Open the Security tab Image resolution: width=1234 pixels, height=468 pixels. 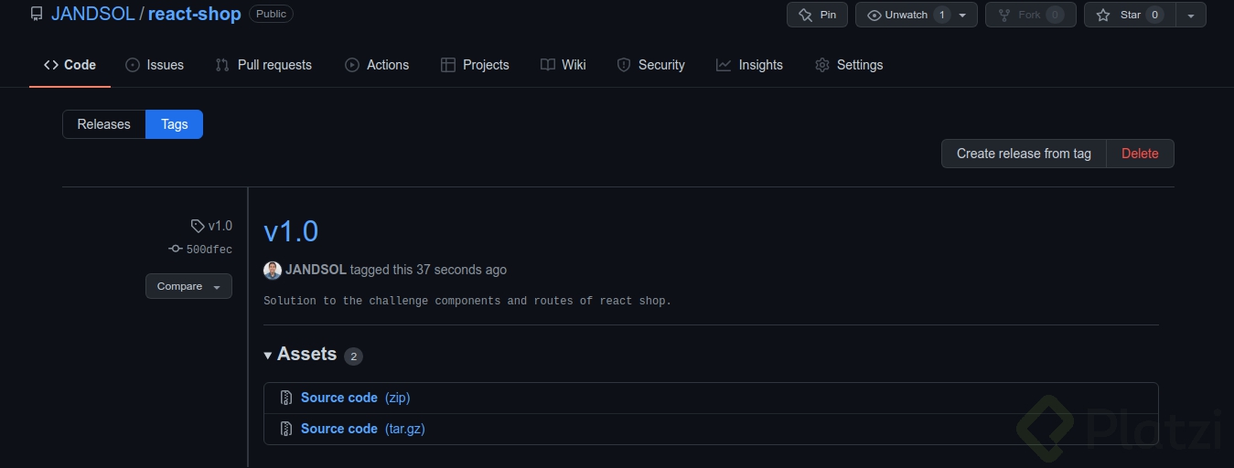(650, 65)
